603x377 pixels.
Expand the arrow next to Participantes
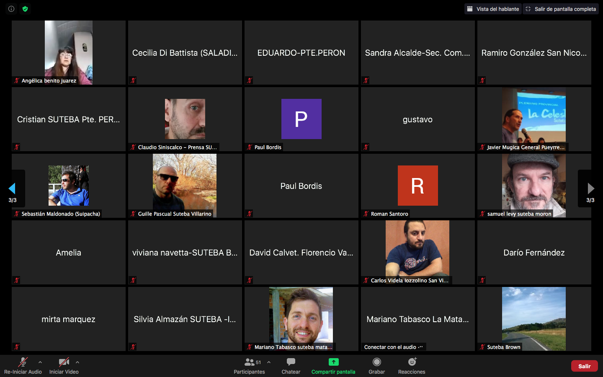point(269,362)
